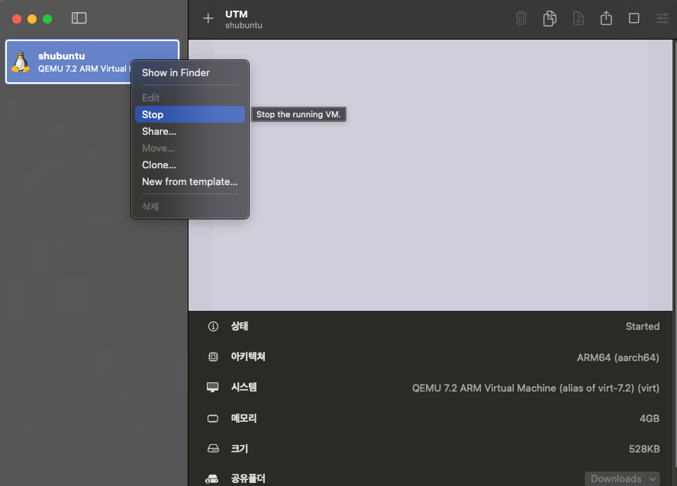Click the shubuntu penguin icon
The width and height of the screenshot is (677, 486).
tap(21, 62)
